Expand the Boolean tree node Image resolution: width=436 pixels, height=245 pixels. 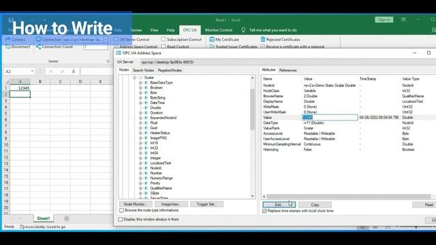tap(141, 88)
